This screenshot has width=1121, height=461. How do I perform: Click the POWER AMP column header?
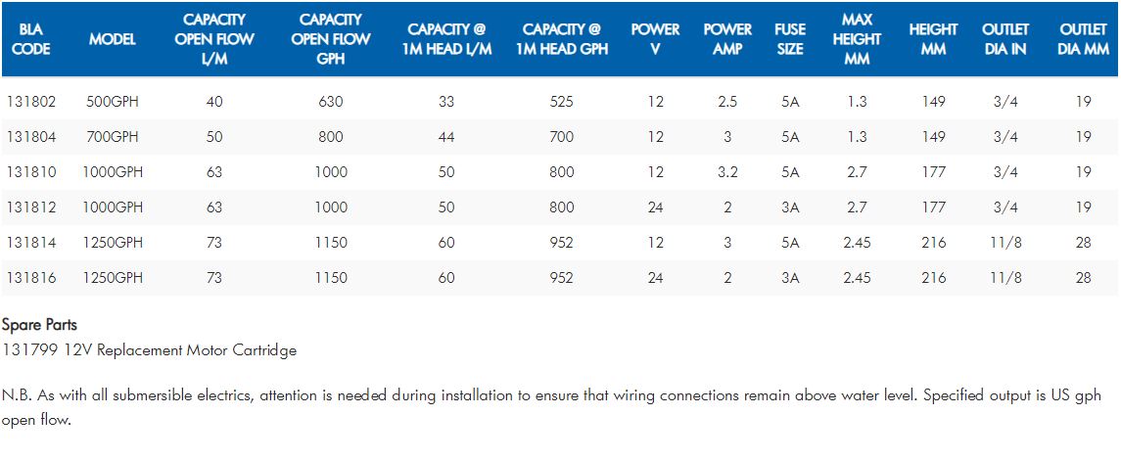(727, 39)
